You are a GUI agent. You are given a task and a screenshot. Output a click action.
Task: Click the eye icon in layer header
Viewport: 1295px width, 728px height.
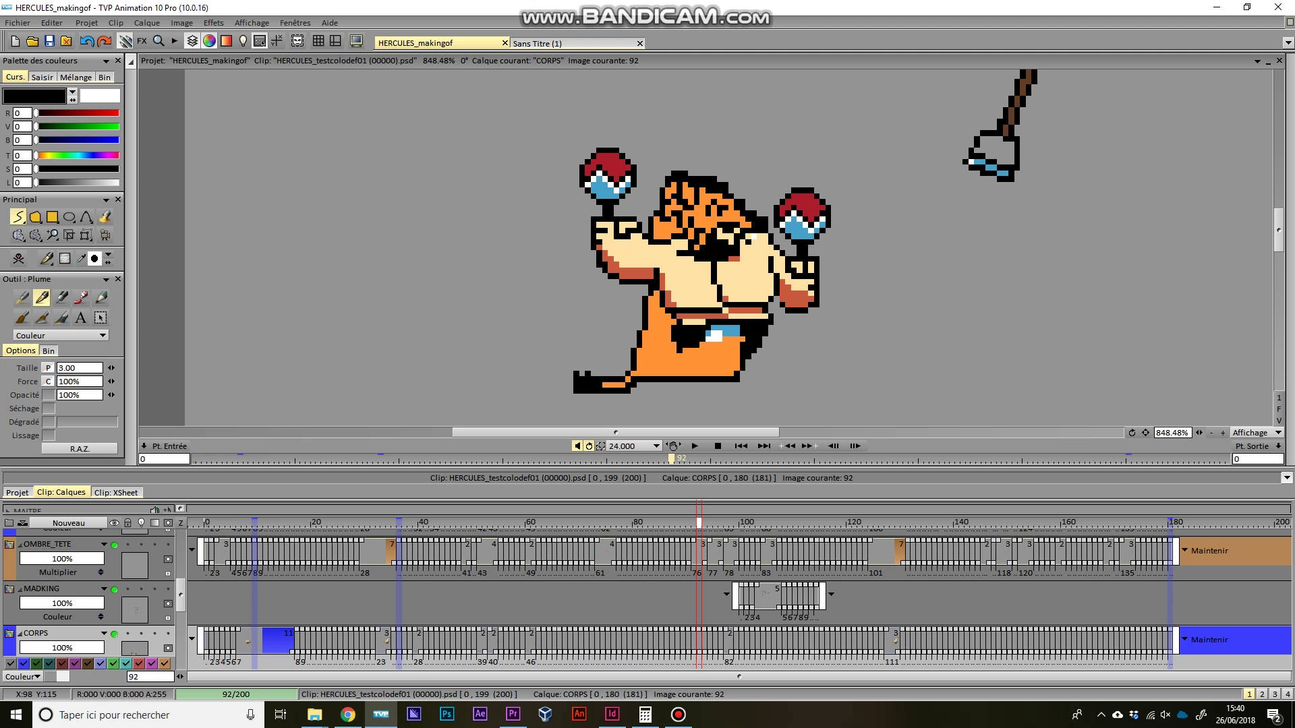click(114, 523)
